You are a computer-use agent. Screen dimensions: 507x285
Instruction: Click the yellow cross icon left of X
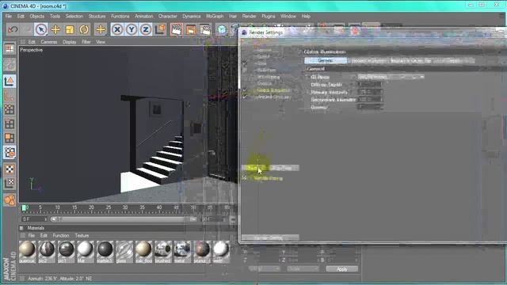101,30
